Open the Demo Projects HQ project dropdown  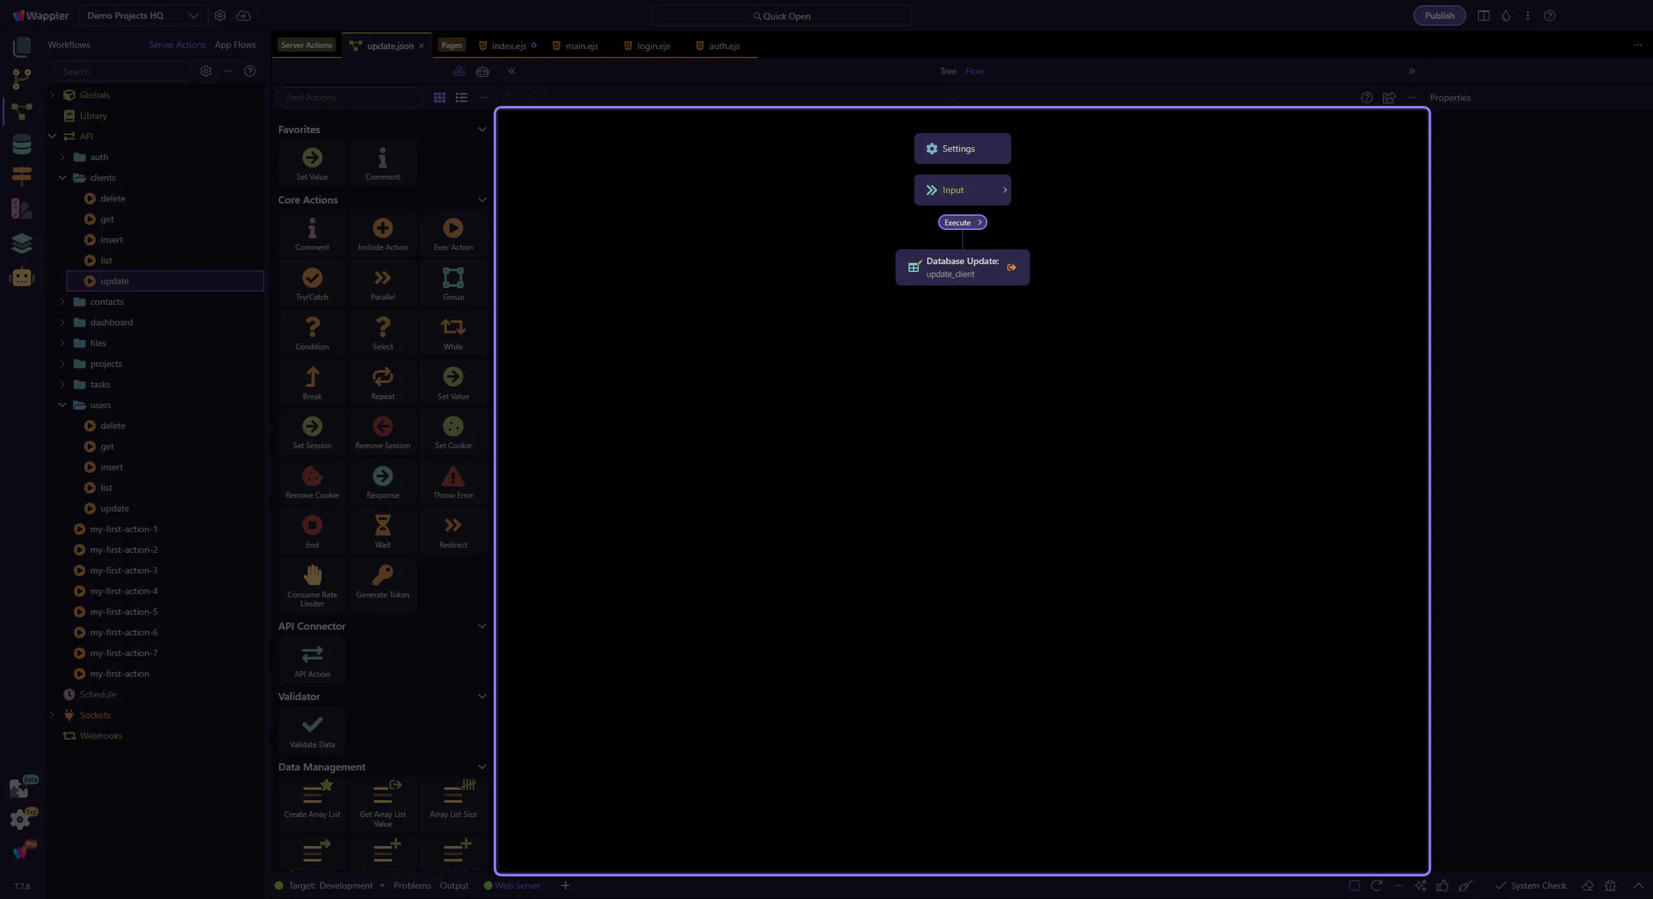(x=143, y=15)
